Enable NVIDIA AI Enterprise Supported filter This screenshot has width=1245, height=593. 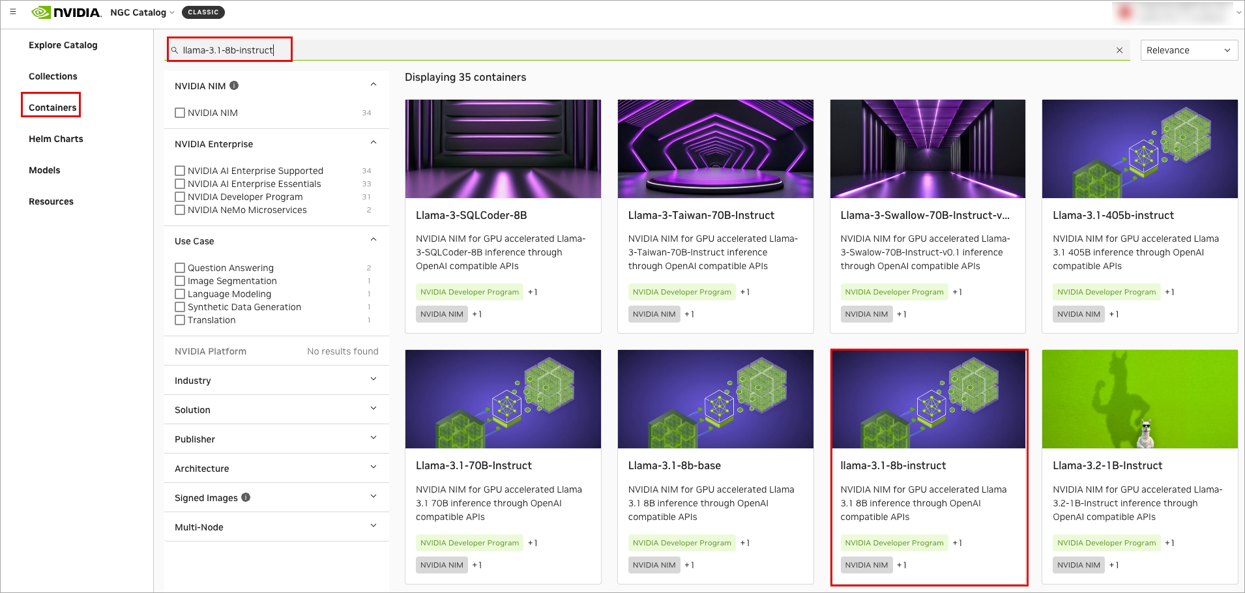point(180,171)
